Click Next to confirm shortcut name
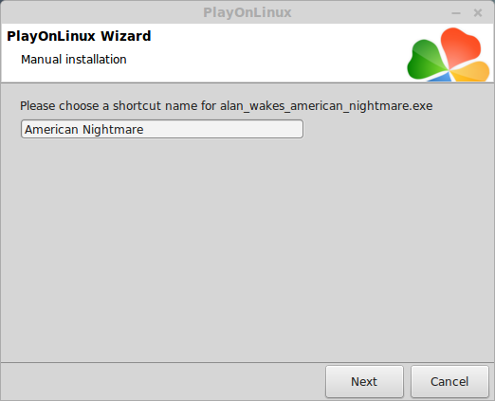This screenshot has height=401, width=495. pyautogui.click(x=364, y=381)
